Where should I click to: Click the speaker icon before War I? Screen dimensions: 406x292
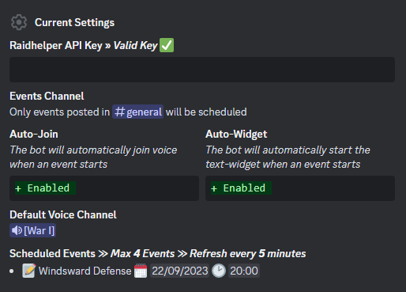pos(17,230)
